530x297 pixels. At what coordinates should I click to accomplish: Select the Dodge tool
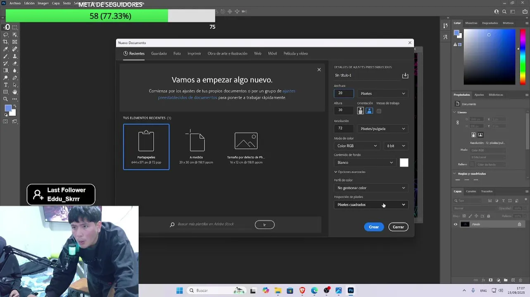click(6, 78)
